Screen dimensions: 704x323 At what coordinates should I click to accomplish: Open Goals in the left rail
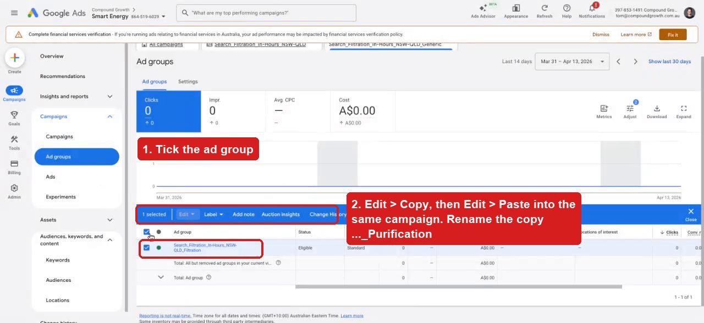tap(14, 118)
